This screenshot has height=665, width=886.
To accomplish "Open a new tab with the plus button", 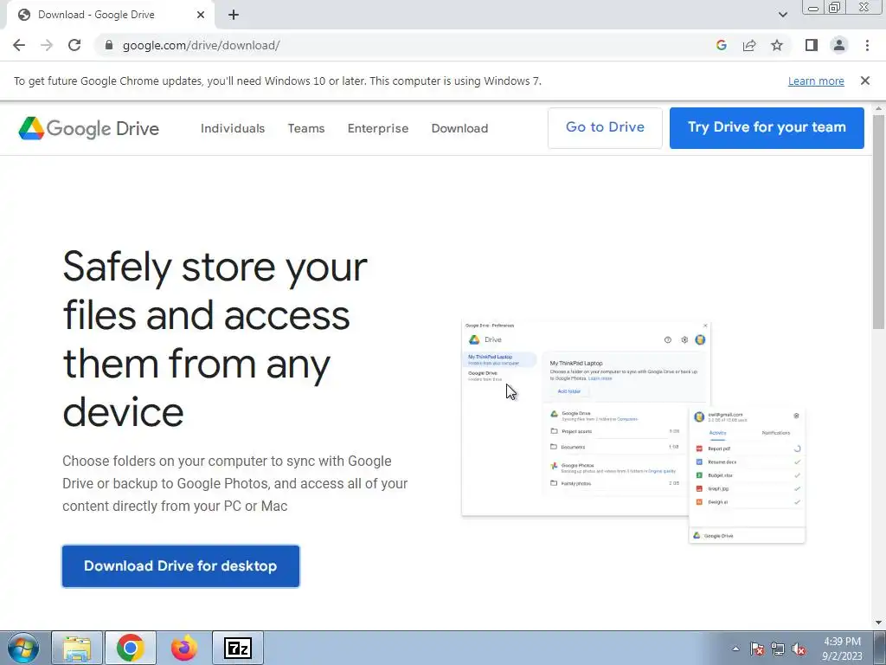I will click(x=234, y=15).
